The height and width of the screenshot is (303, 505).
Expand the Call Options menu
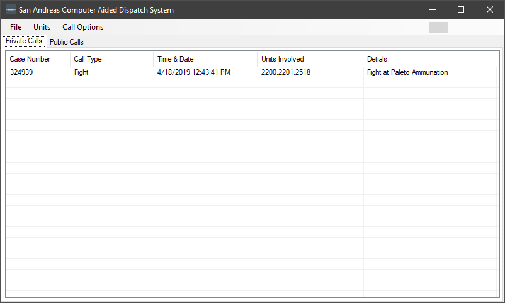tap(82, 27)
